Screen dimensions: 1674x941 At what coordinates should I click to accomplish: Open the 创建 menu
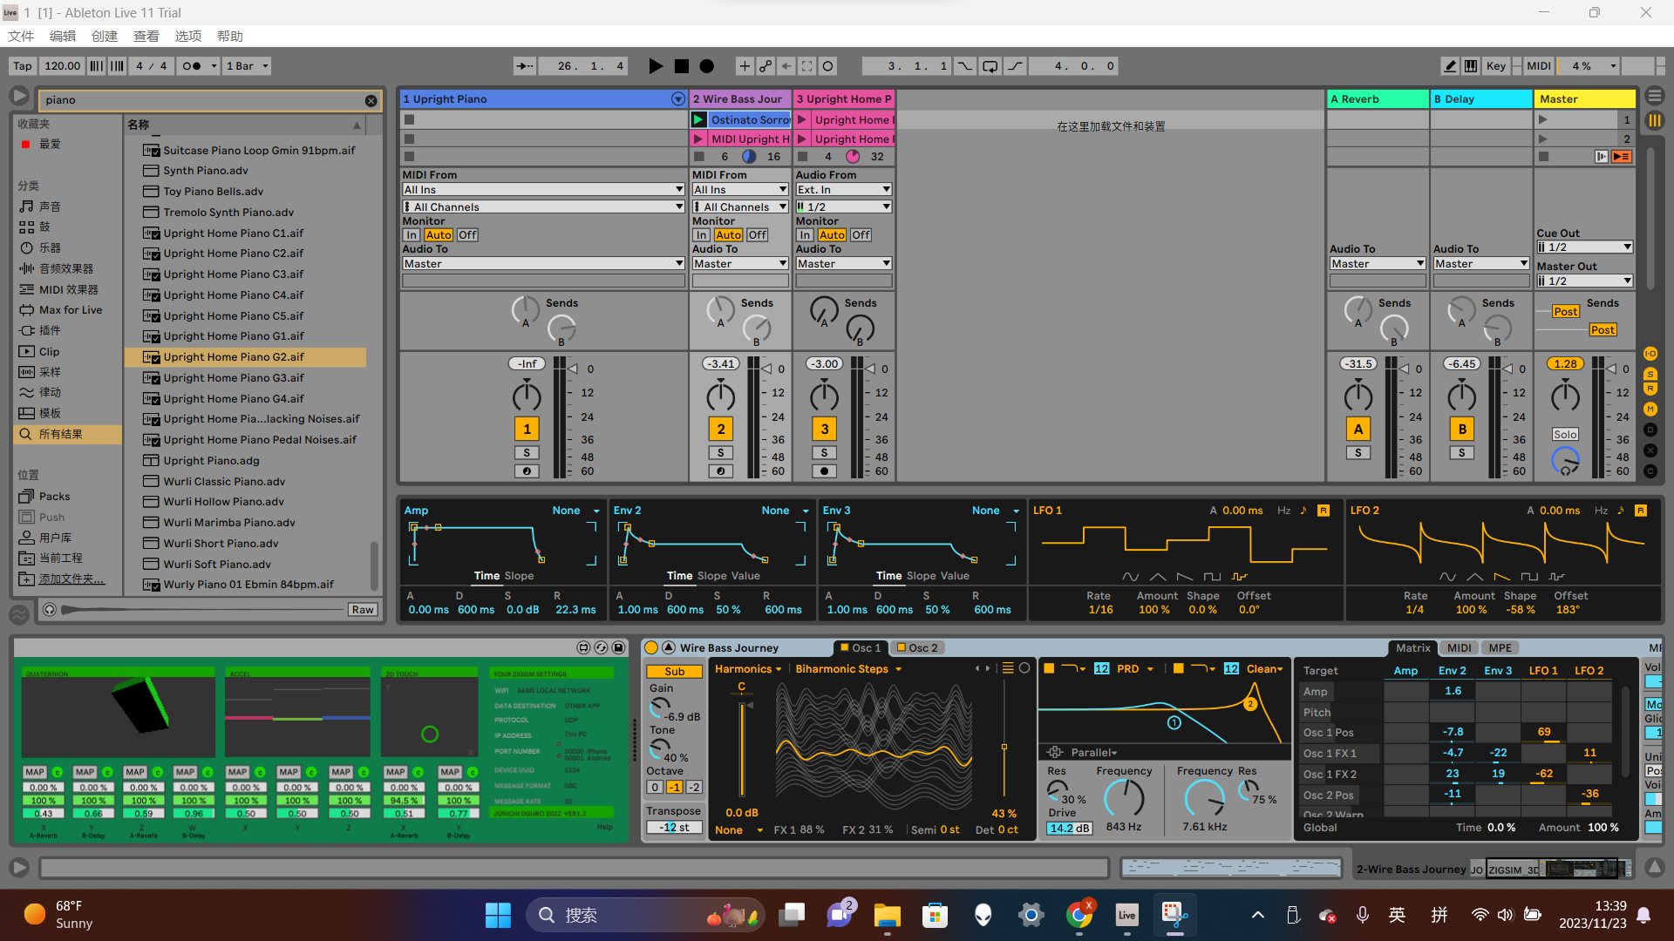[104, 37]
